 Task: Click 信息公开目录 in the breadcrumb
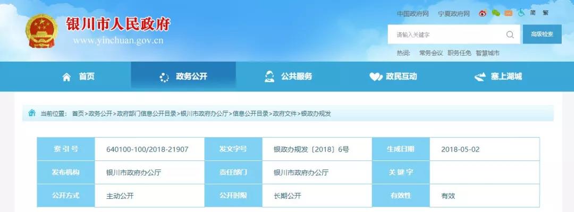(251, 114)
